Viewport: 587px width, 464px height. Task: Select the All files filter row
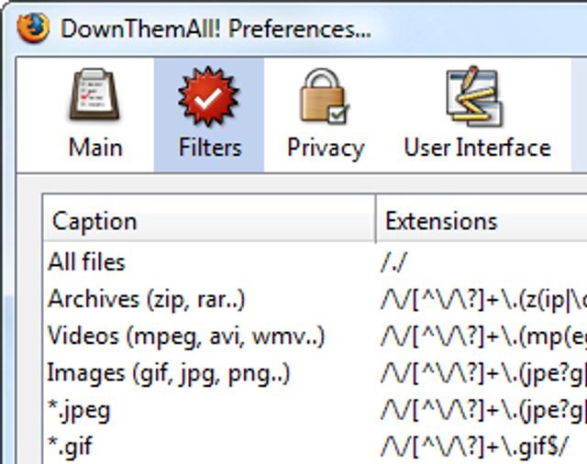[315, 261]
